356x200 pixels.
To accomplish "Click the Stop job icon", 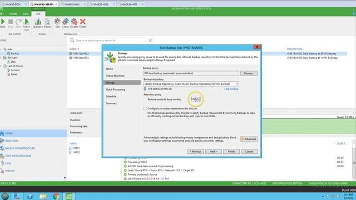I will pos(11,22).
